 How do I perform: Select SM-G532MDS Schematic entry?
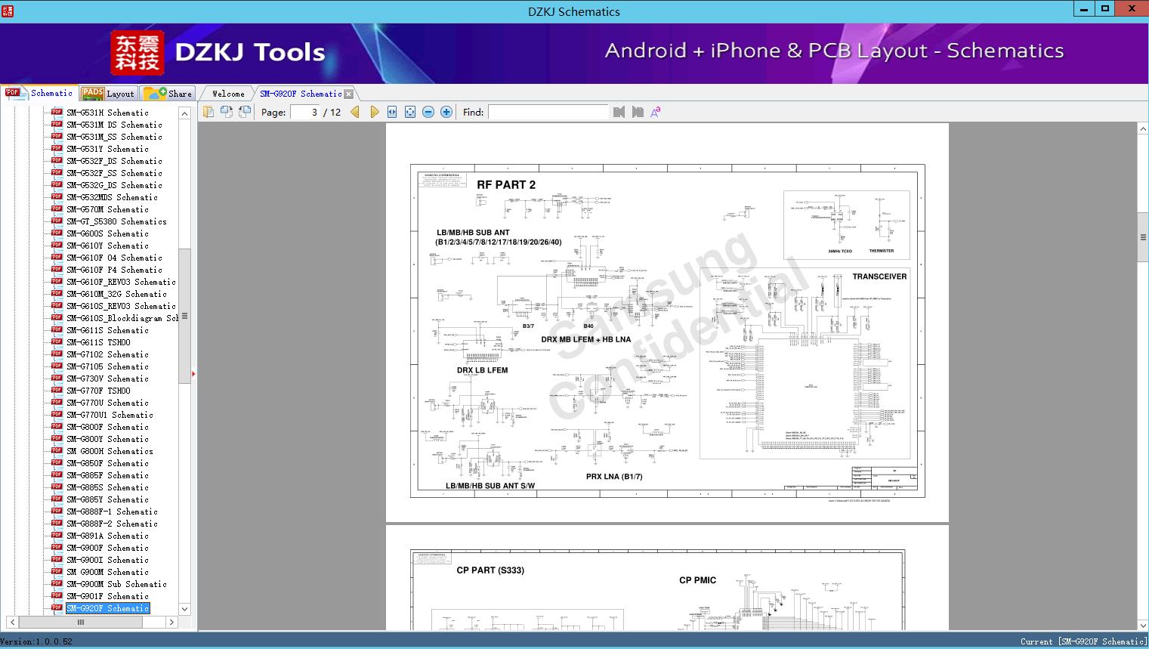click(x=112, y=197)
